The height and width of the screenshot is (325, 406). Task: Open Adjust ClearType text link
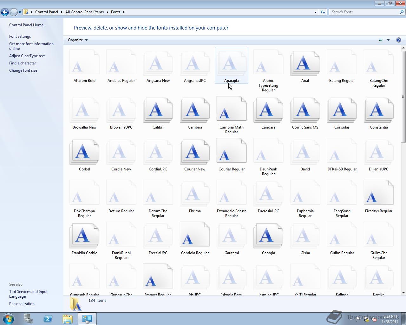point(27,56)
